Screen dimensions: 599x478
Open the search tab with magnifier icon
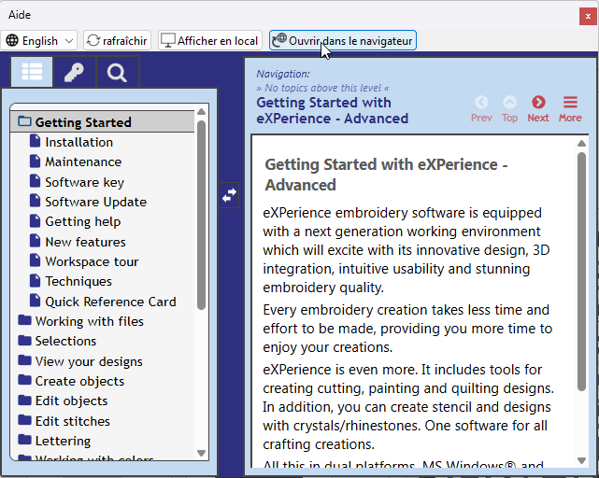[117, 72]
